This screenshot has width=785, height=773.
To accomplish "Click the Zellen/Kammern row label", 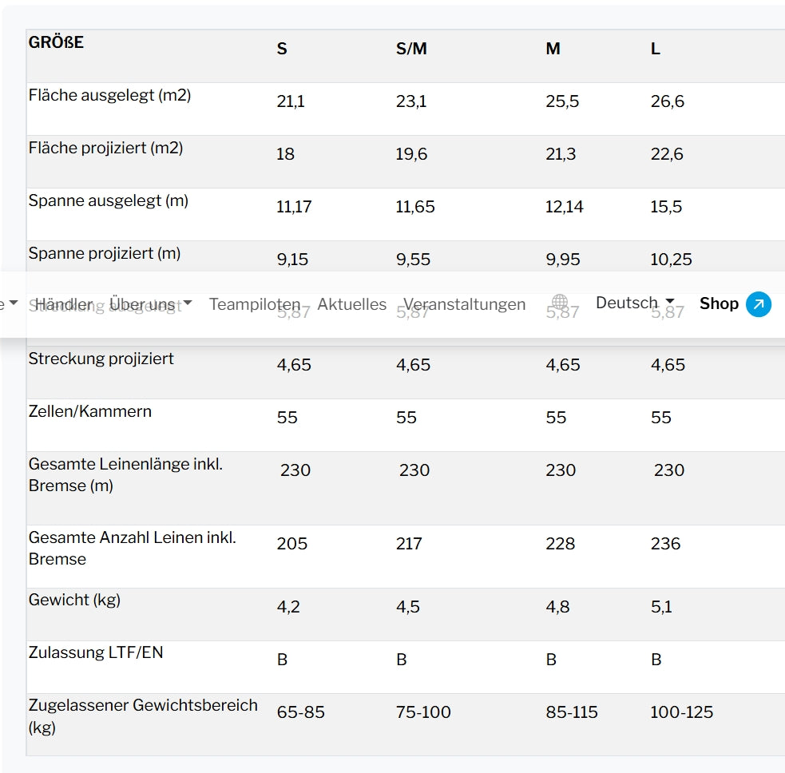I will (90, 411).
